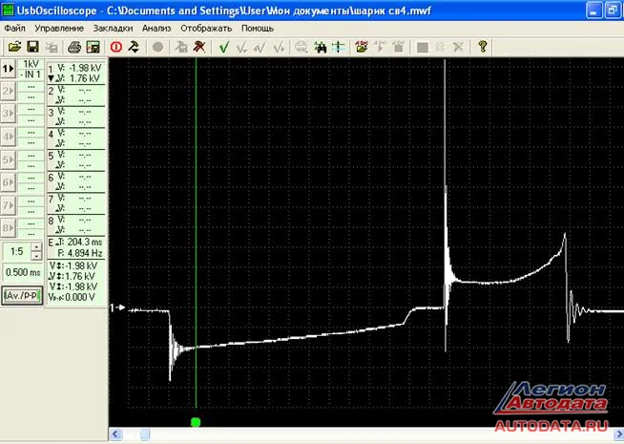Screen dimensions: 624x444
Task: Click the first gray checkmark icon
Action: (241, 47)
